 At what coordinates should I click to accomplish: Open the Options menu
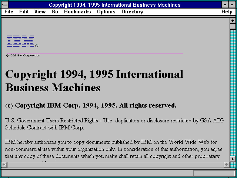coord(106,11)
